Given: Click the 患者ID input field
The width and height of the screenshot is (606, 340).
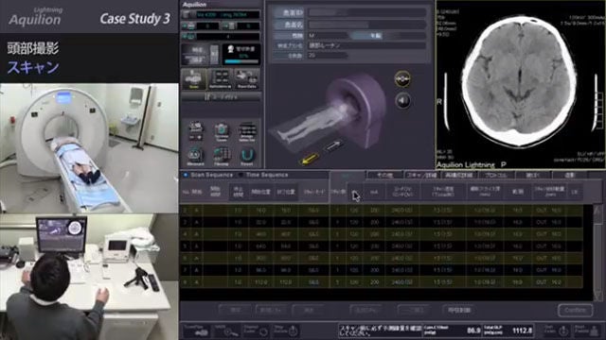Looking at the screenshot, I should tap(367, 12).
